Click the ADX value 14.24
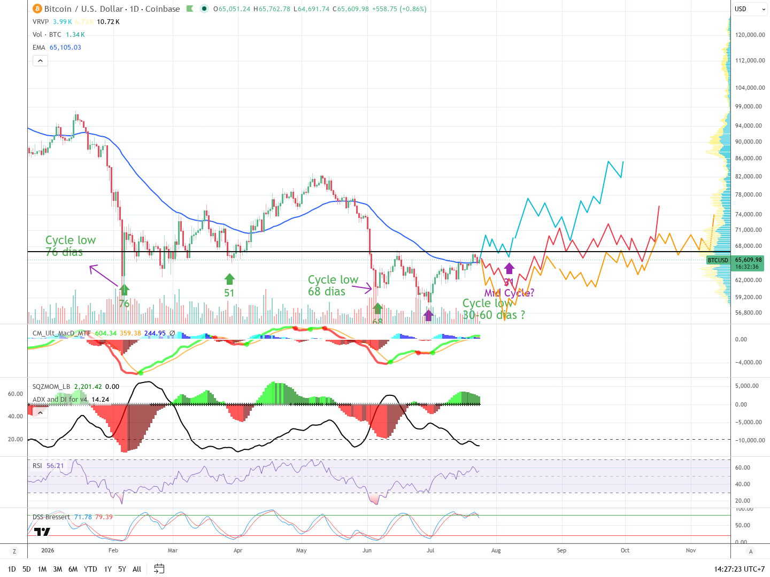The height and width of the screenshot is (577, 770). tap(101, 400)
